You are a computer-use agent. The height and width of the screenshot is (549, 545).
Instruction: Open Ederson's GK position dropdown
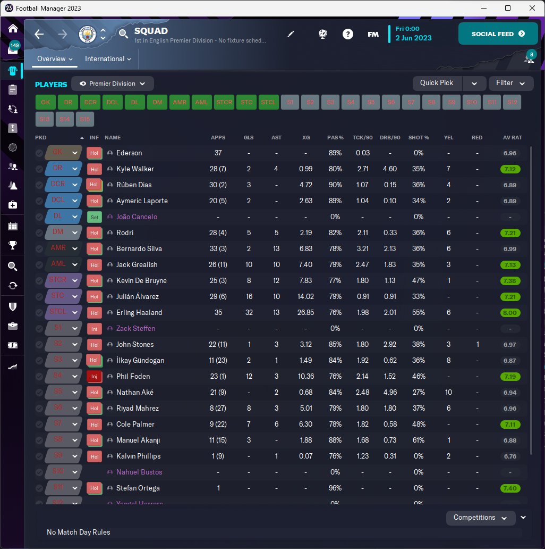64,153
